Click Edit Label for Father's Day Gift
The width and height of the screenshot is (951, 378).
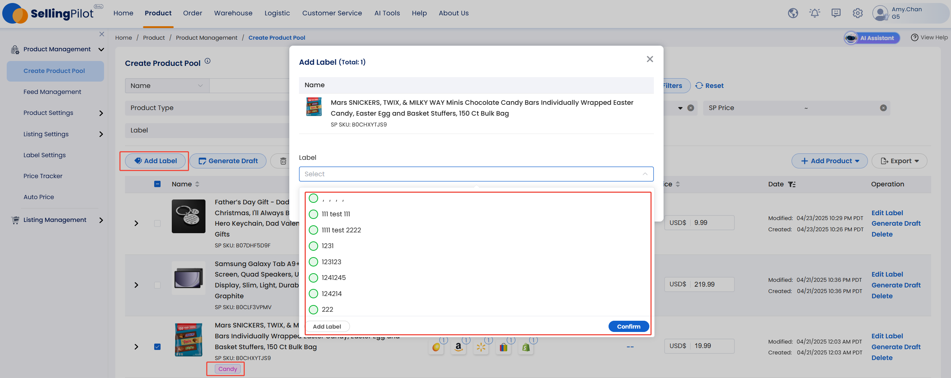pyautogui.click(x=887, y=213)
